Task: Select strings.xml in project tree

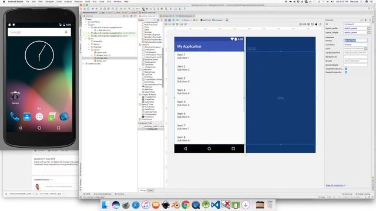Action: [x=102, y=58]
